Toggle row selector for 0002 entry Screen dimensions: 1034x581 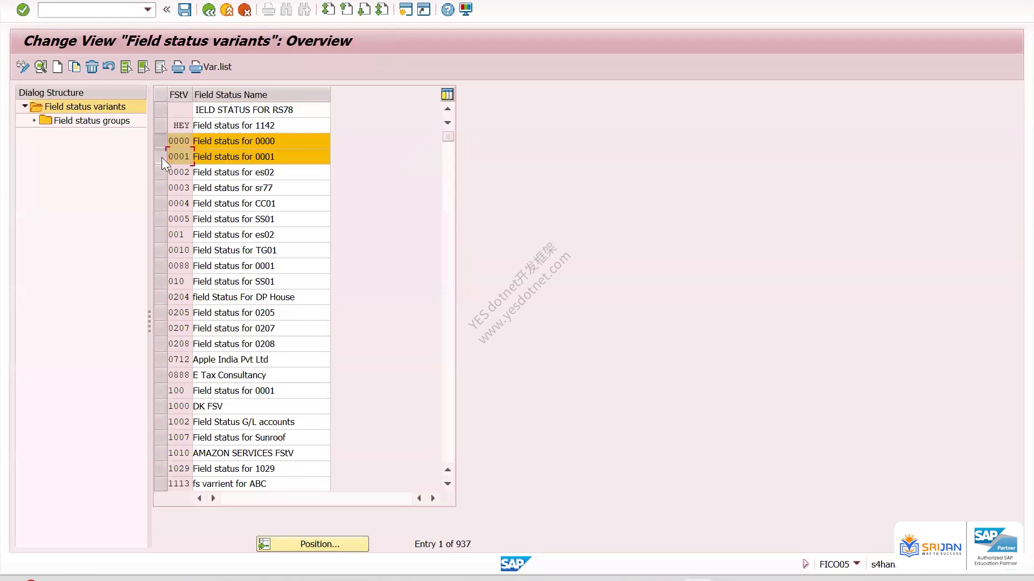coord(160,172)
